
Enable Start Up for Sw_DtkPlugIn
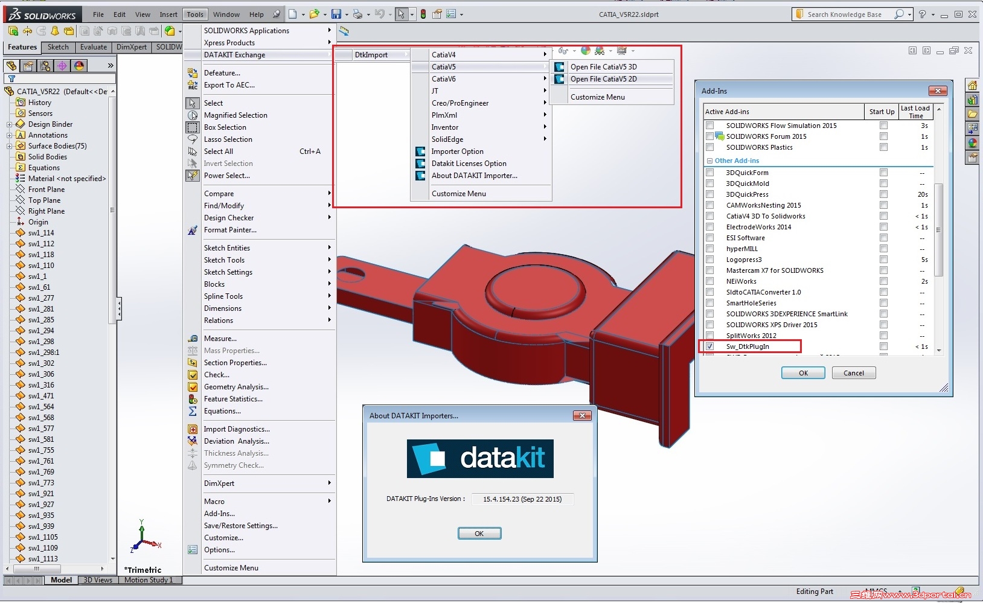(x=883, y=346)
